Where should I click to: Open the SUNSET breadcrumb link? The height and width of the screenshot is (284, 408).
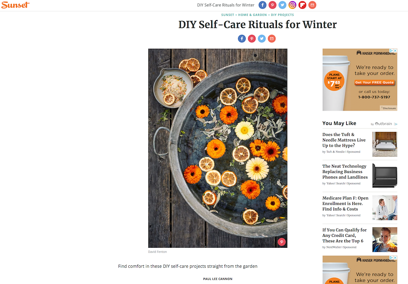pos(228,15)
